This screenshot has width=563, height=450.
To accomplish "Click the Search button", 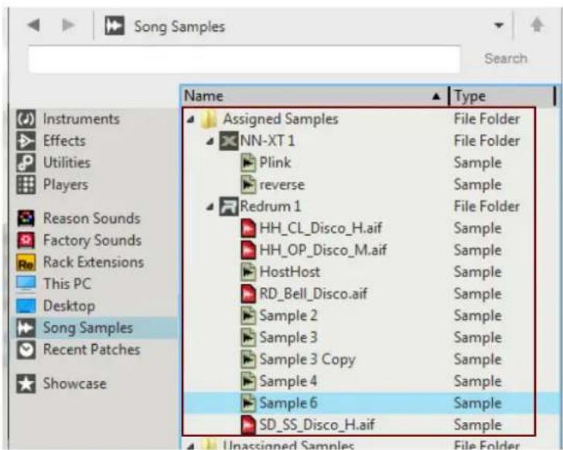I will click(x=506, y=58).
